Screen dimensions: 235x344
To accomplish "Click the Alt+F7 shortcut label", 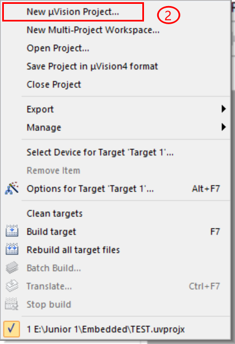I will pos(206,189).
